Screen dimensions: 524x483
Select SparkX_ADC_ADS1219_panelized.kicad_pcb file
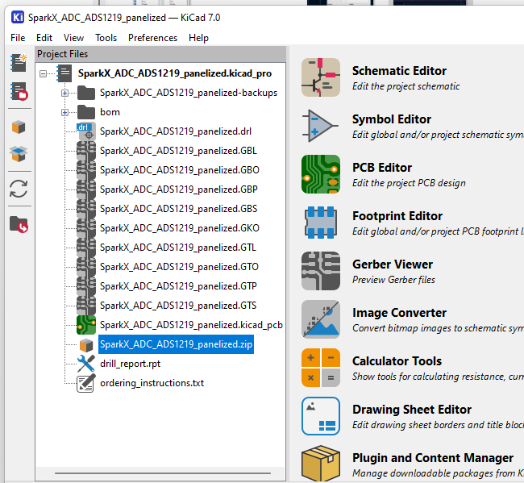[191, 325]
